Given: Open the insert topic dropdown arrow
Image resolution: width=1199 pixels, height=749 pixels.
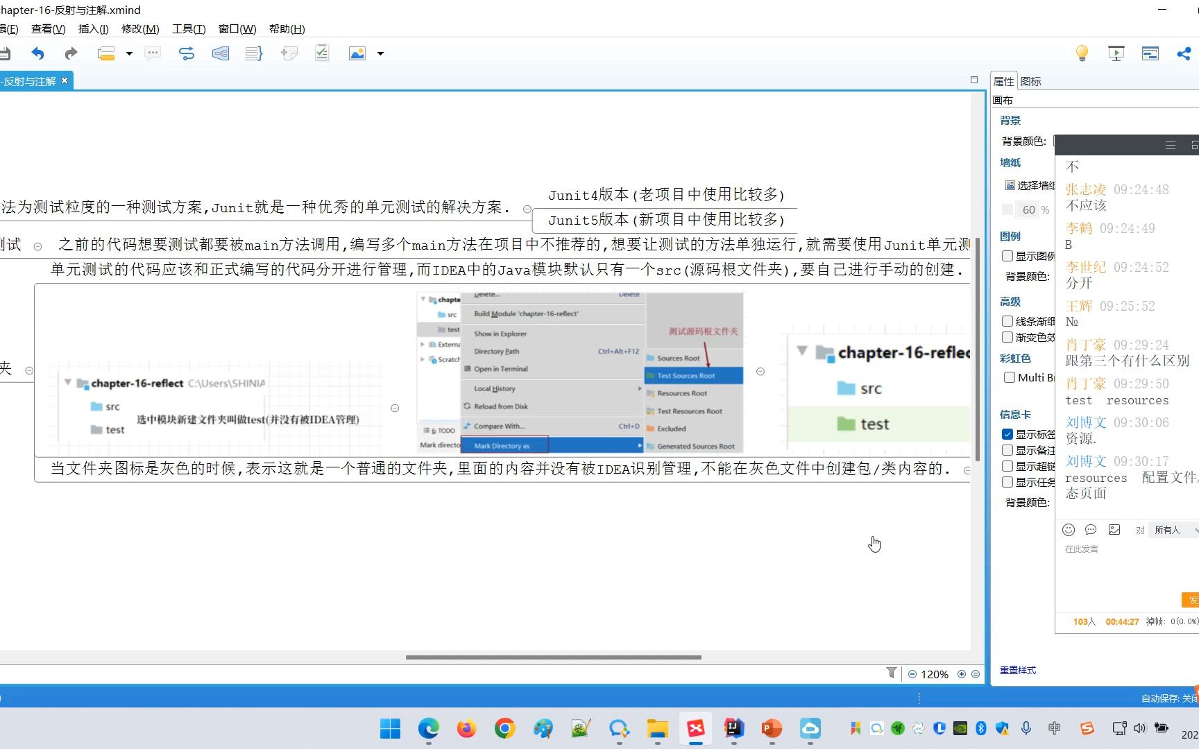Looking at the screenshot, I should click(129, 53).
